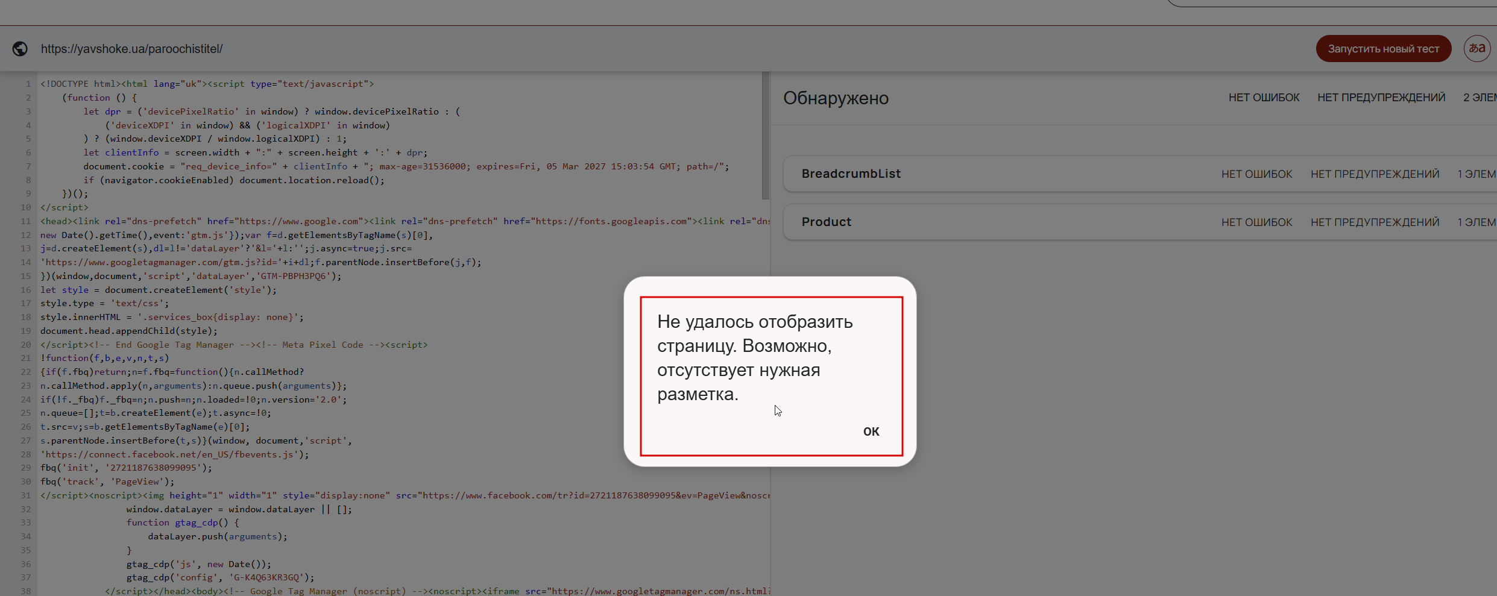Click the line containing 'G-K4Q63KR3GQ'

click(x=221, y=577)
